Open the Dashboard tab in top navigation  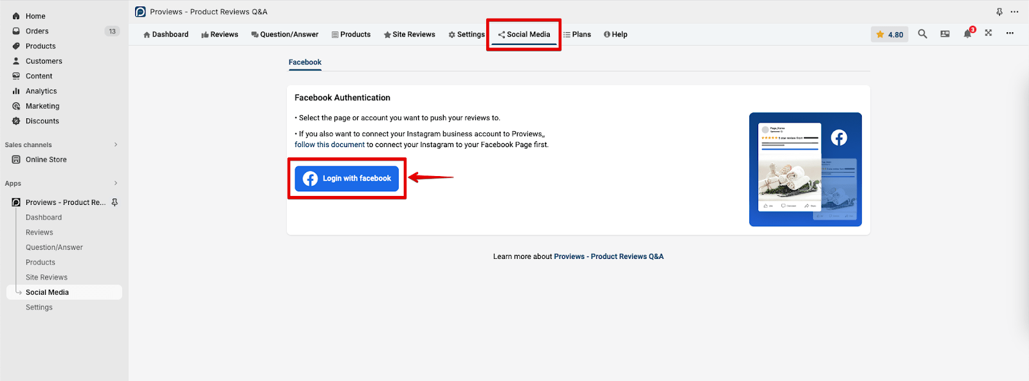click(x=166, y=35)
